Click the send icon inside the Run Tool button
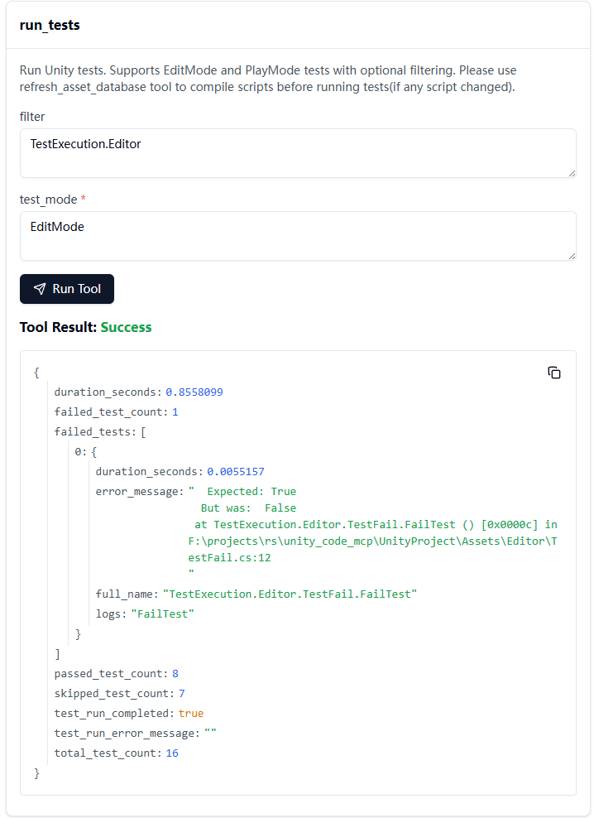 click(x=39, y=289)
